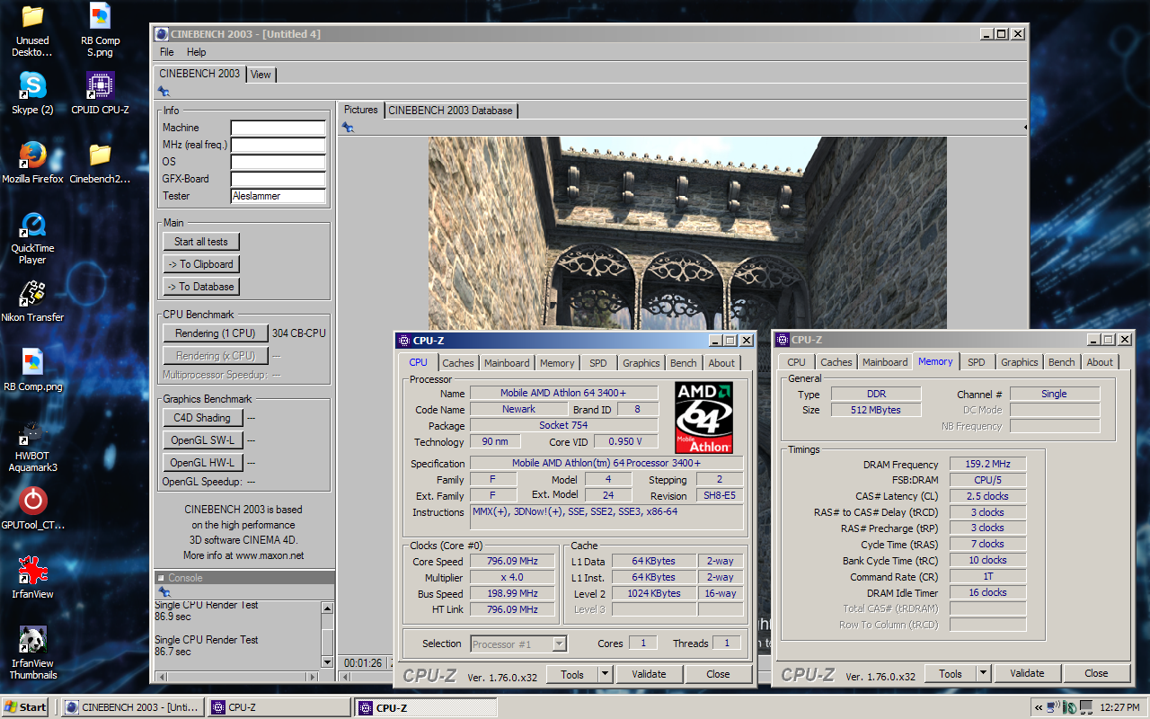Viewport: 1150px width, 719px height.
Task: Click the first CPU-Z taskbar button
Action: [279, 707]
